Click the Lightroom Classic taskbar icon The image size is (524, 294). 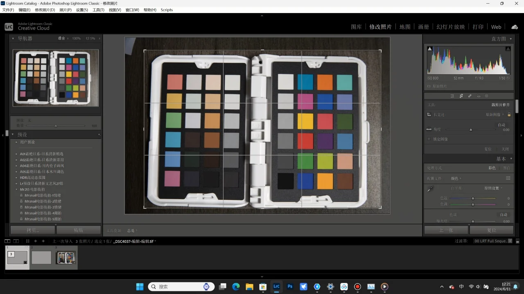point(276,287)
